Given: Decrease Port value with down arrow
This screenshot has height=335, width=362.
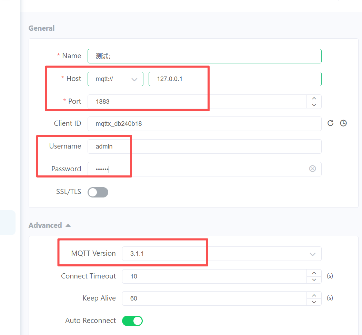Looking at the screenshot, I should (x=314, y=105).
